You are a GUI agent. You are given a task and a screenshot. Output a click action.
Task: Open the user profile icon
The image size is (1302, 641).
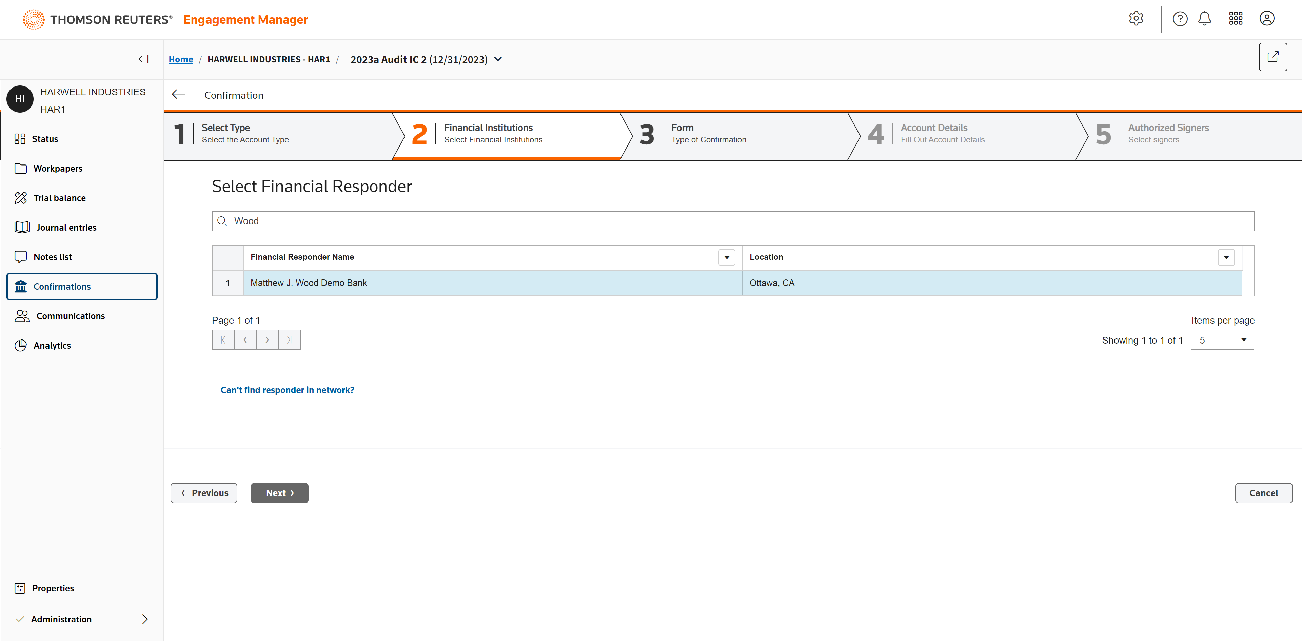tap(1267, 19)
